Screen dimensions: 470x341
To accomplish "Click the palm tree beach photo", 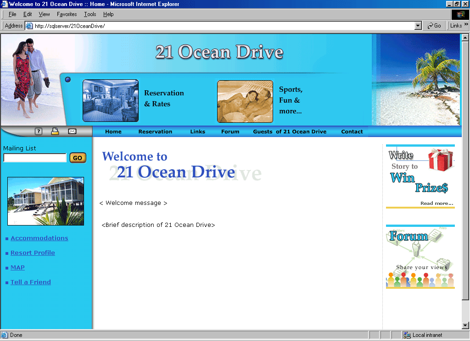I will (416, 79).
